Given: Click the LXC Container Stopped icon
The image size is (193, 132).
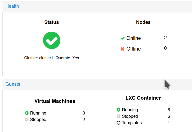Looking at the screenshot, I should pos(119,116).
